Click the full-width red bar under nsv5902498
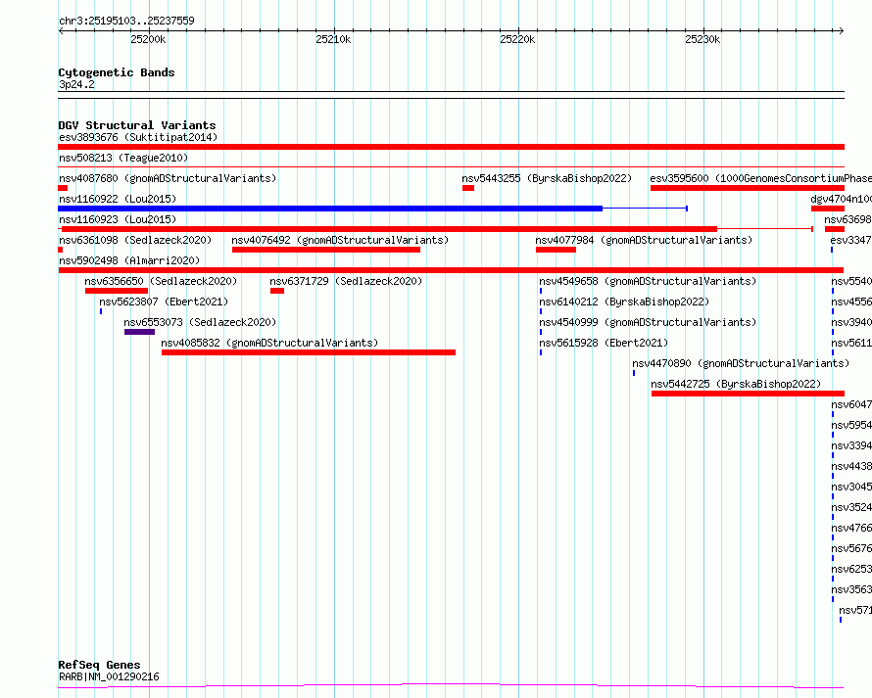This screenshot has width=872, height=698. (x=451, y=270)
